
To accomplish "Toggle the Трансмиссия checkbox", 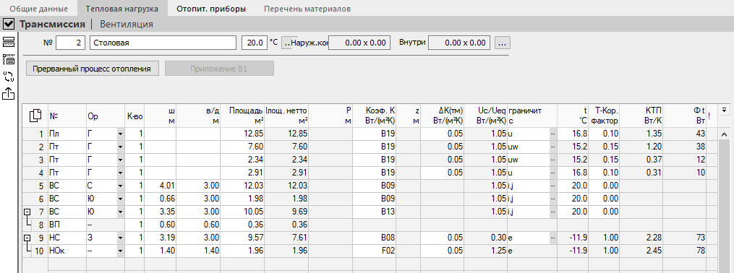I will click(9, 24).
